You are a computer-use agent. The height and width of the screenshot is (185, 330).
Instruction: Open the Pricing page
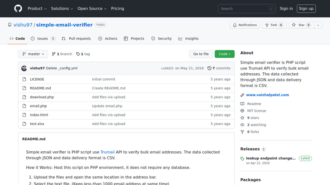click(x=117, y=9)
